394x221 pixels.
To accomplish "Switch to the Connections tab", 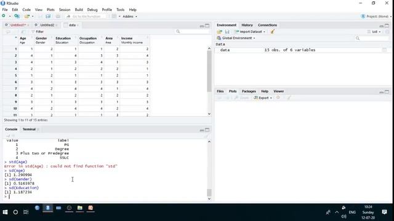I will point(267,25).
